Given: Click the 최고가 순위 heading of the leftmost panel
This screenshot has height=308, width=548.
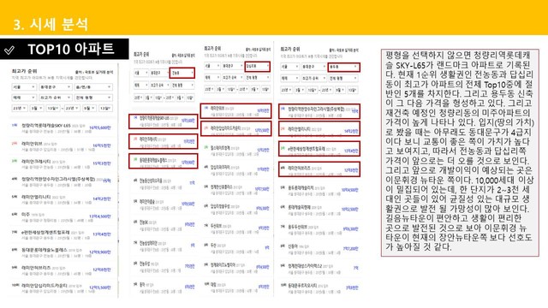Looking at the screenshot, I should (x=25, y=71).
